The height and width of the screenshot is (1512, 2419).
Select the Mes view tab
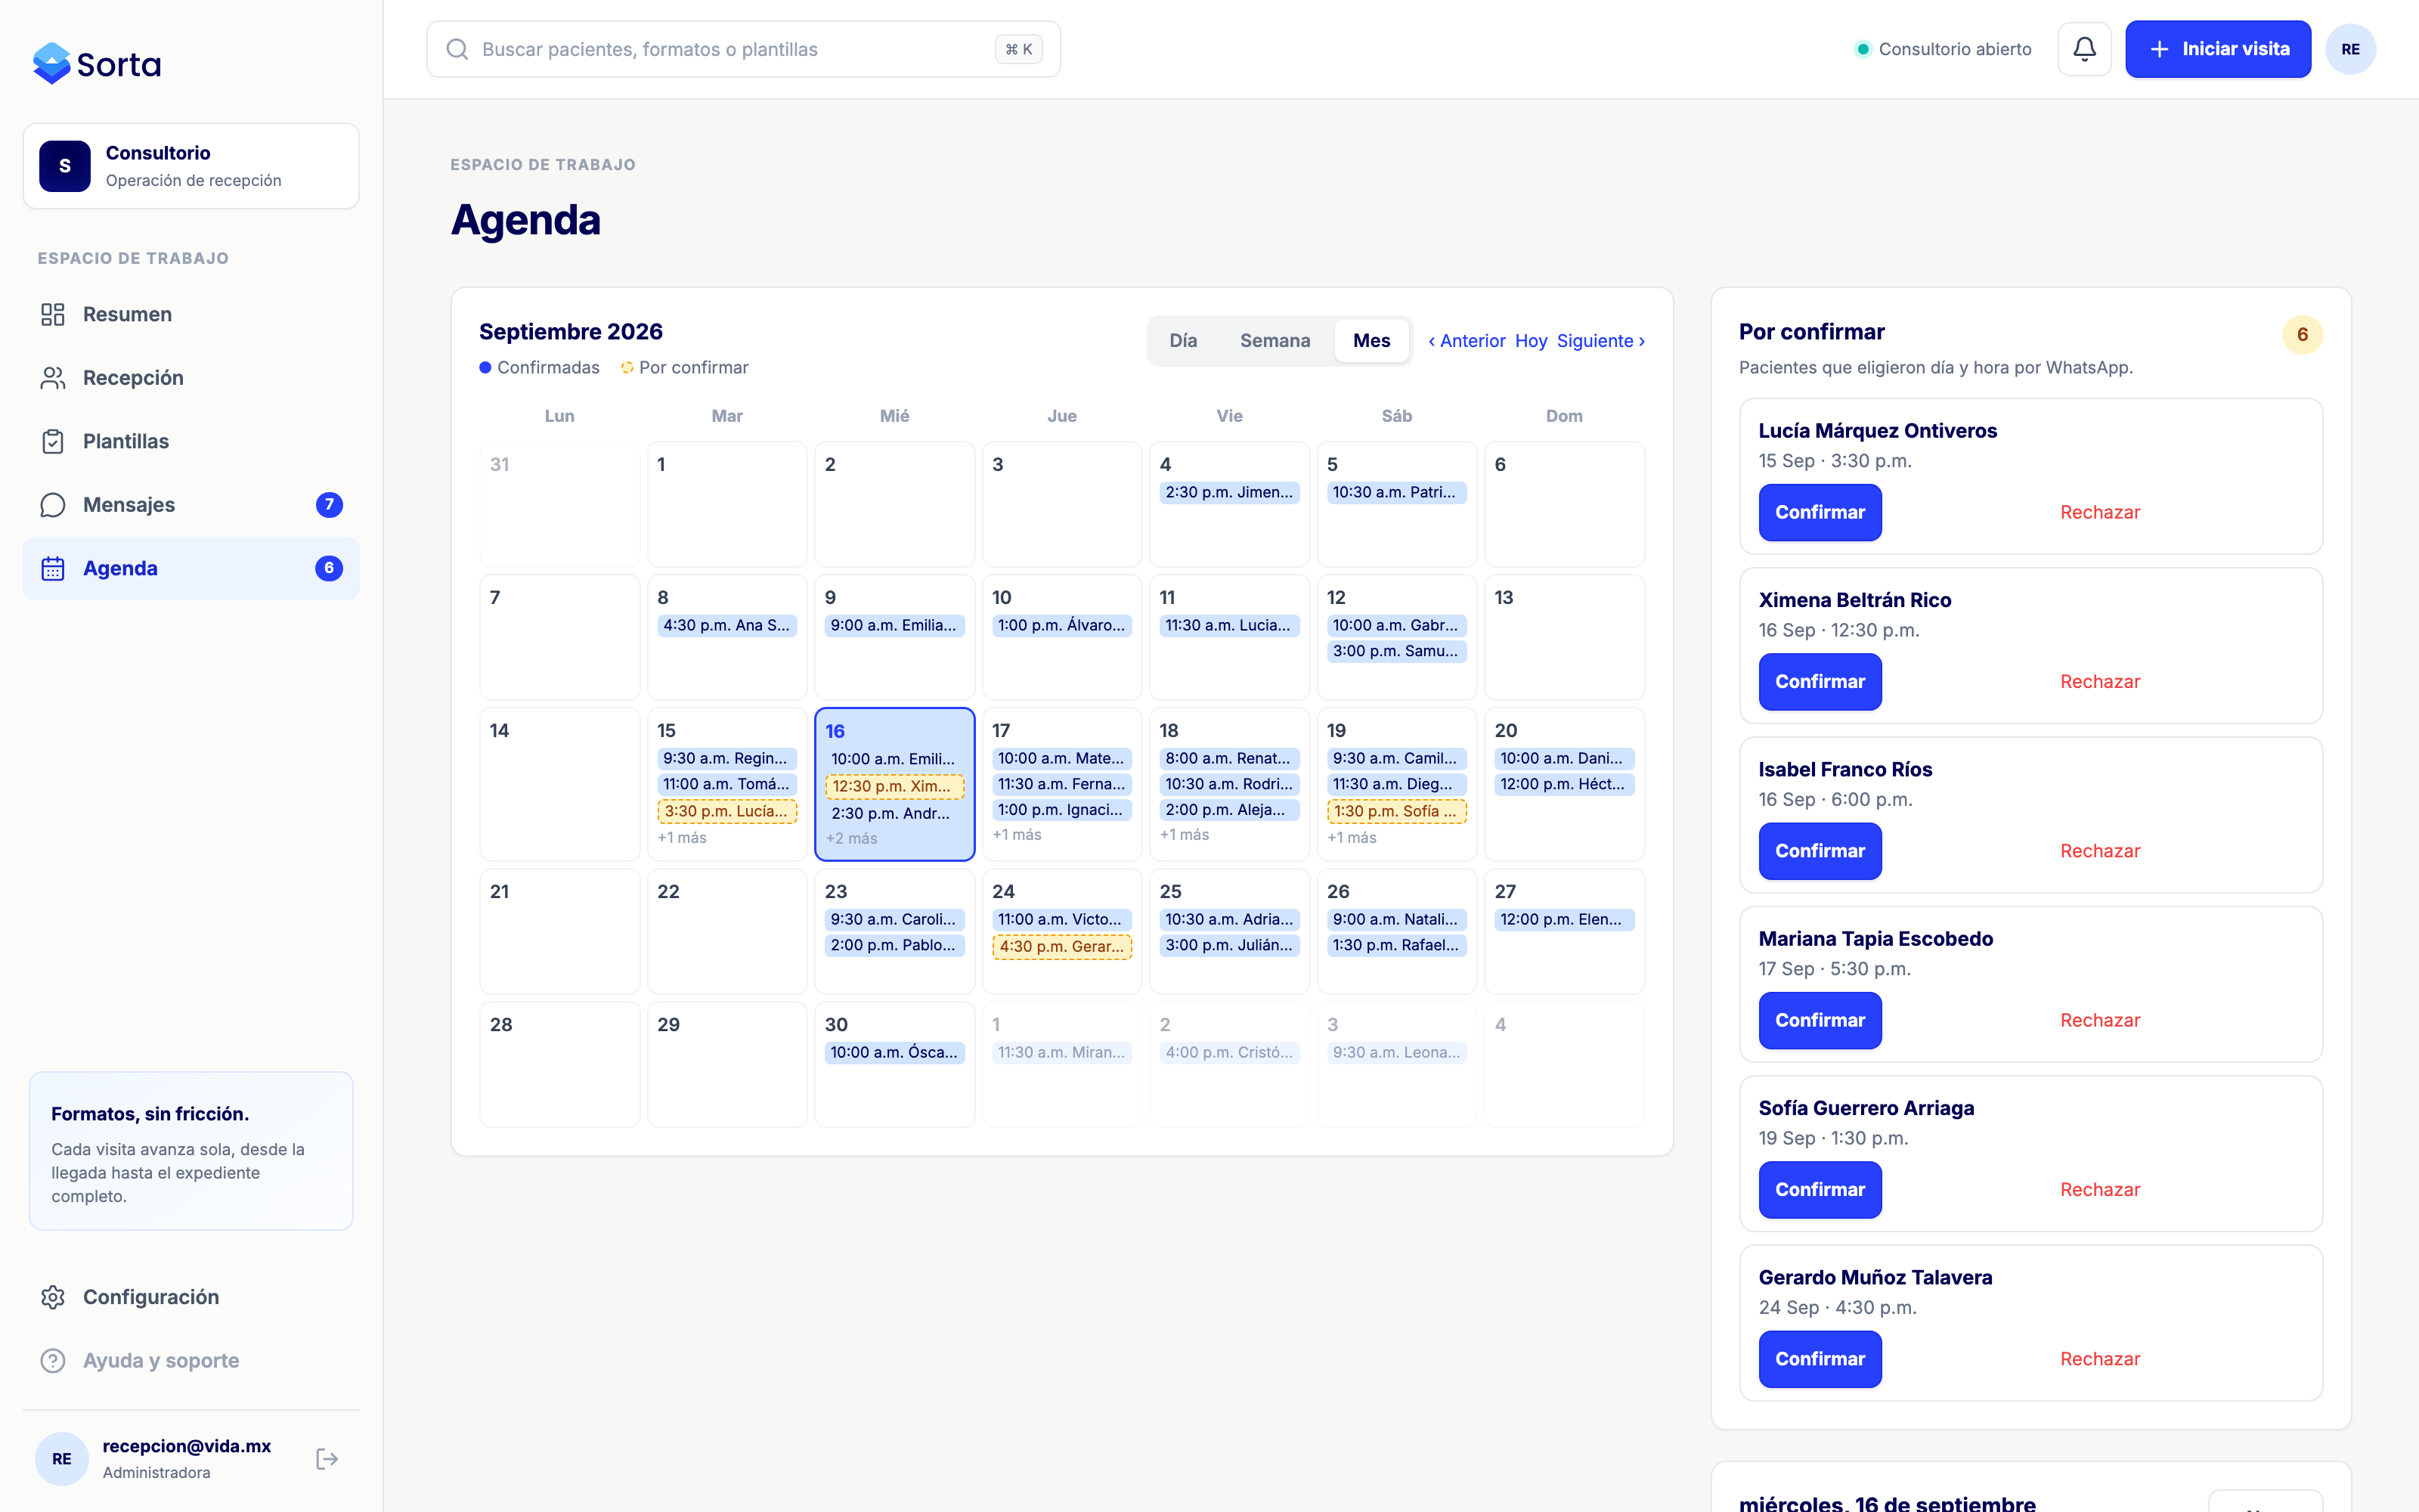pyautogui.click(x=1371, y=341)
